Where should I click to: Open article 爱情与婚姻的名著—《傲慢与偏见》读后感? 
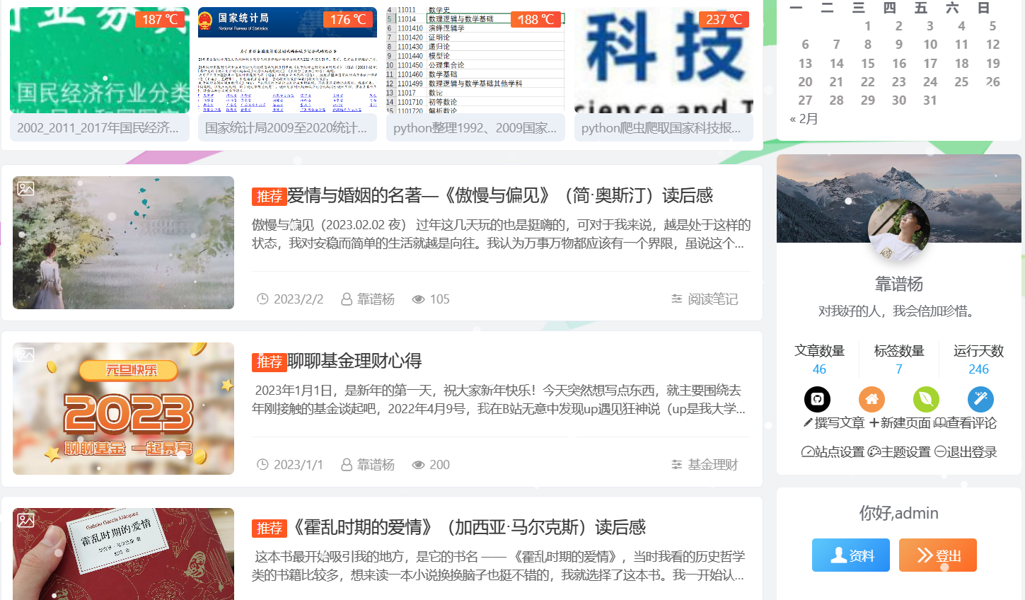point(500,195)
